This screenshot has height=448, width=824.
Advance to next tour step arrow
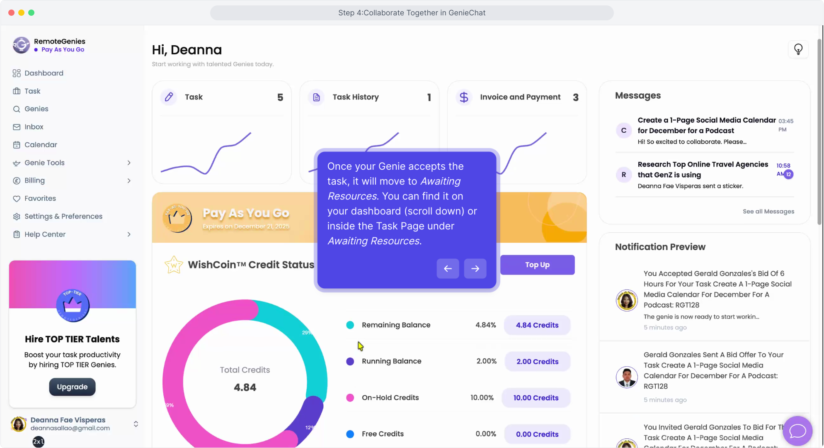pos(475,268)
